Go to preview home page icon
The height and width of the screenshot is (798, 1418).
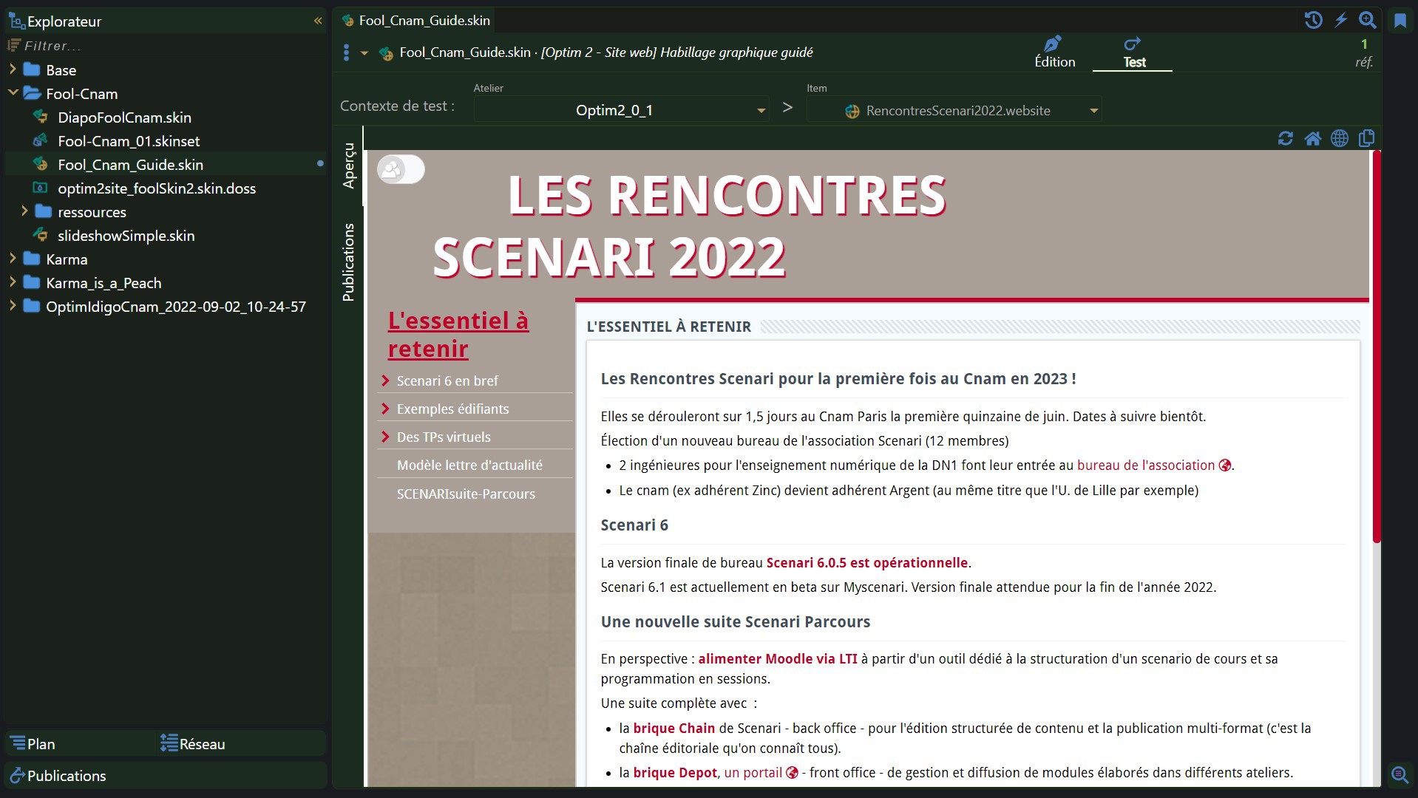point(1312,138)
